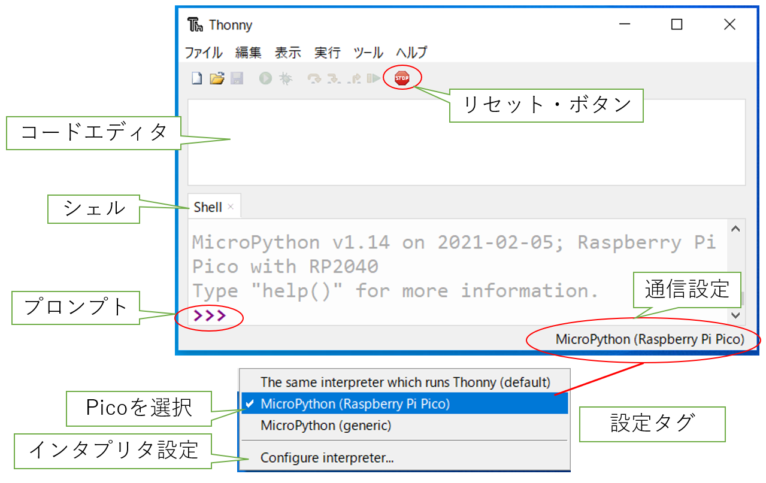Screen dimensions: 766x483
Task: Click the Thonny logo in the title bar
Action: [195, 25]
